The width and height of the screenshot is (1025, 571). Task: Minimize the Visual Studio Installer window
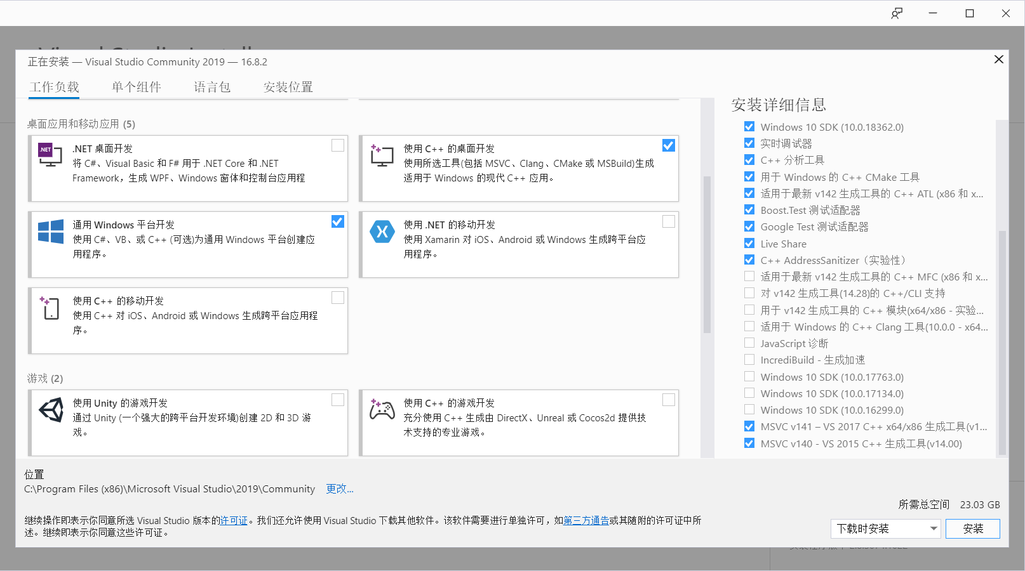[933, 13]
